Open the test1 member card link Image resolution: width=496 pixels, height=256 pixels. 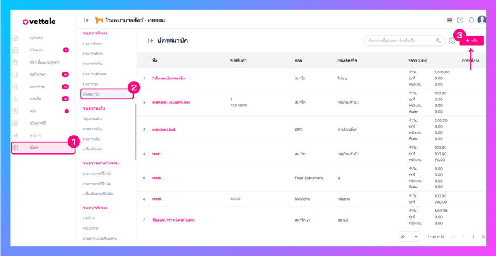156,154
